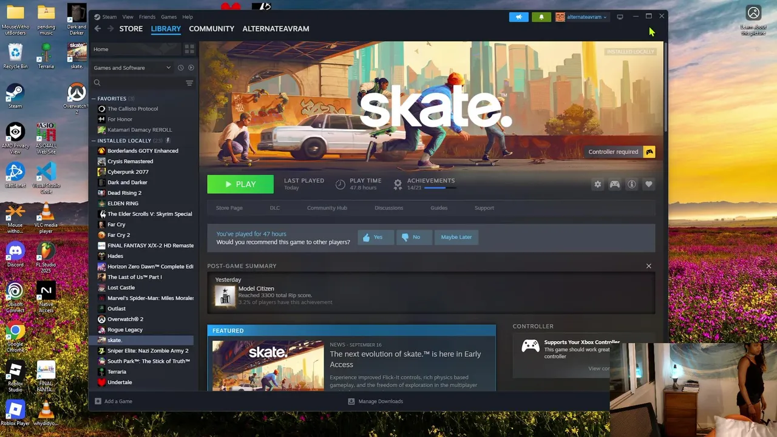Open the Support link
Viewport: 777px width, 437px height.
[x=484, y=208]
